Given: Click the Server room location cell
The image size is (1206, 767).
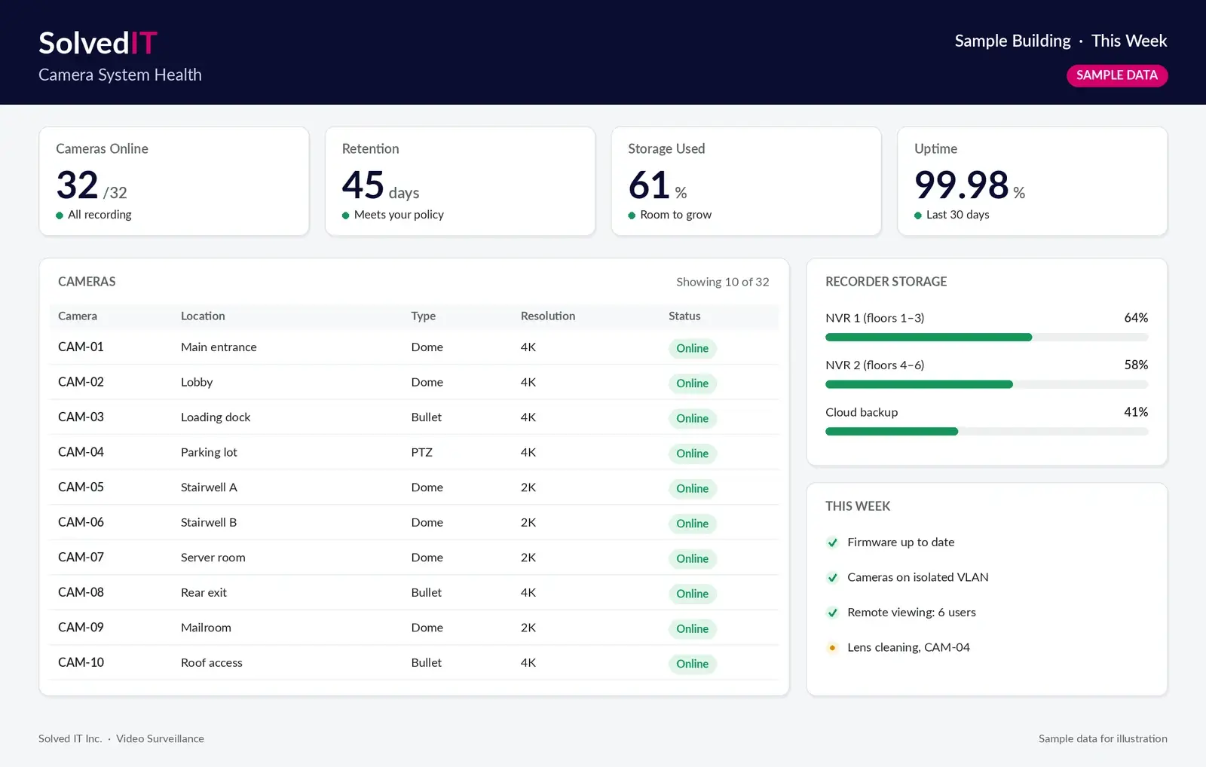Looking at the screenshot, I should point(213,558).
